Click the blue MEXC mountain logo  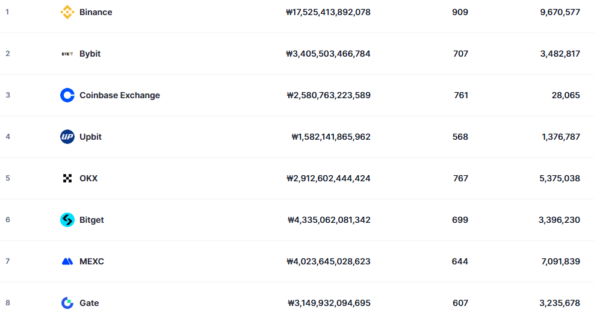click(x=67, y=261)
